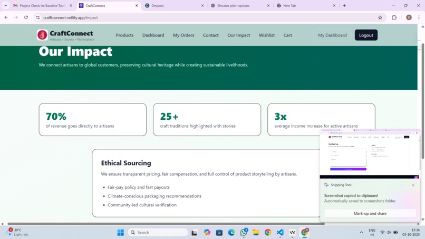Switch to the Devpost tab
The width and height of the screenshot is (425, 239).
coord(174,5)
